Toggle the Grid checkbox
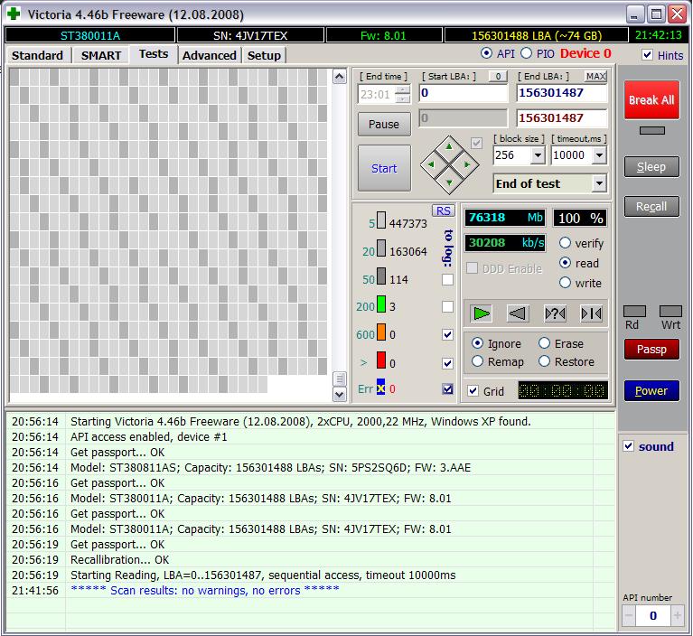Screen dimensions: 693x636 point(473,390)
